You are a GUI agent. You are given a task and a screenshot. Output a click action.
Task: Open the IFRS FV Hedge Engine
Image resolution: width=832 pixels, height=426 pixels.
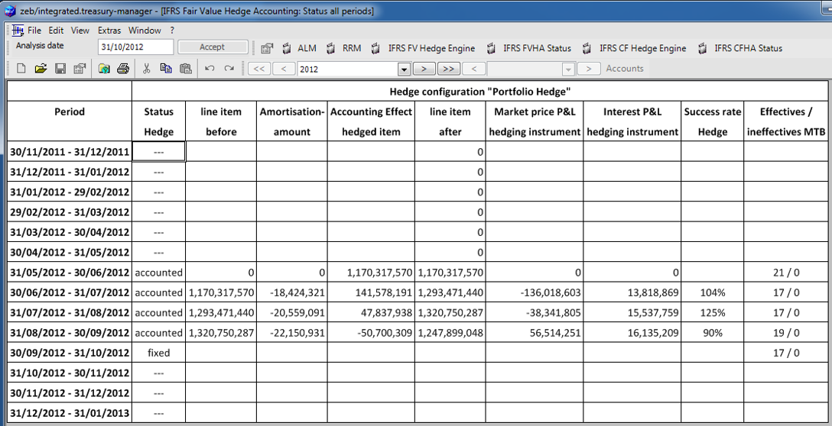[x=423, y=48]
